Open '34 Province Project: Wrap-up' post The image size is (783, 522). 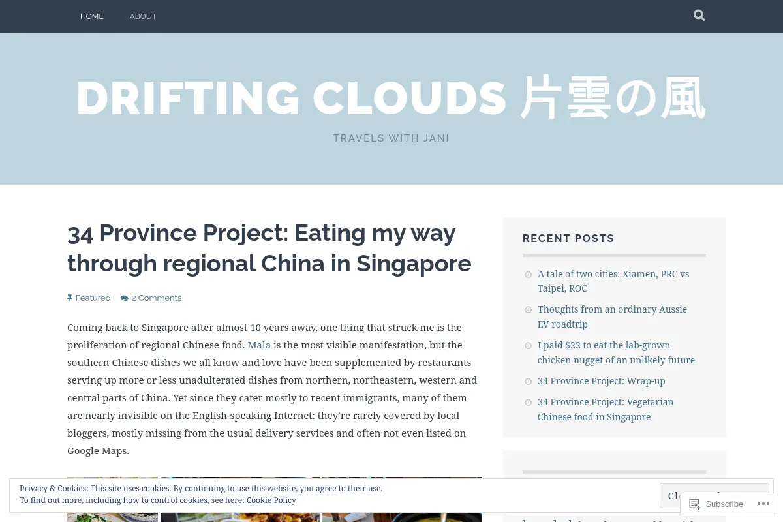(x=602, y=381)
